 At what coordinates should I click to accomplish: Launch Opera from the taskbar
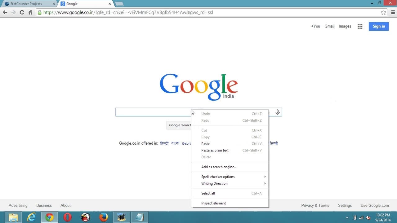[x=67, y=217]
